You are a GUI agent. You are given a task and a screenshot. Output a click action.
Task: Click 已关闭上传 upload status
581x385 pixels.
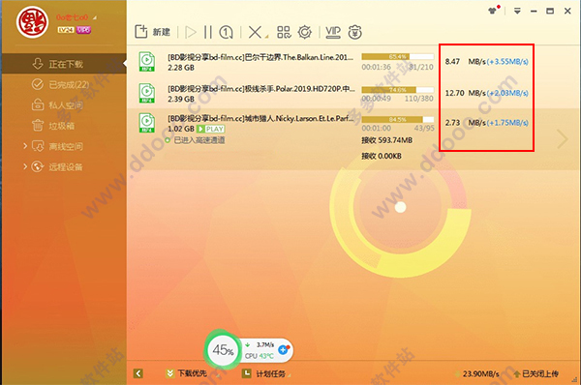(535, 374)
